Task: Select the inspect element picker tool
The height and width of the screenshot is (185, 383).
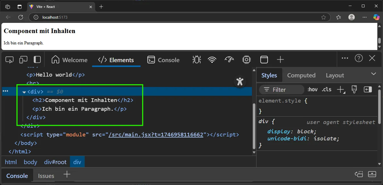Action: 9,60
